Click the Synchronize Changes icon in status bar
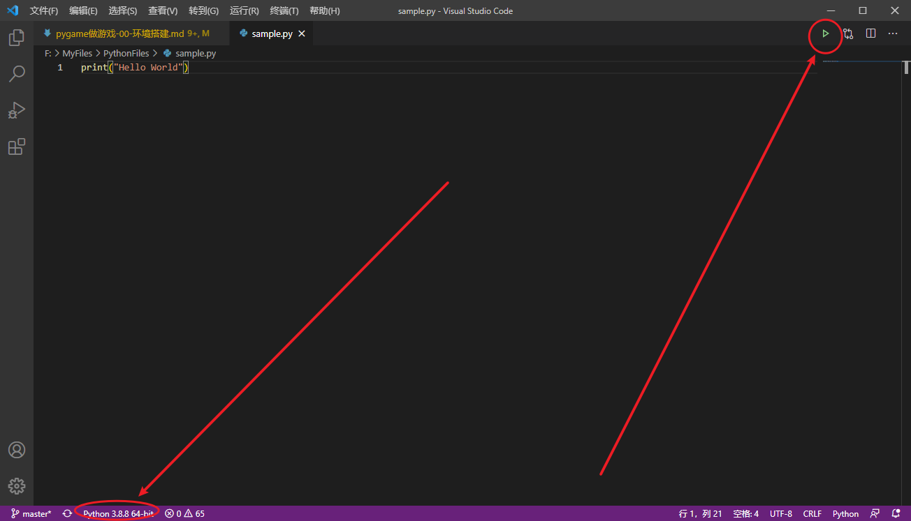 tap(67, 513)
